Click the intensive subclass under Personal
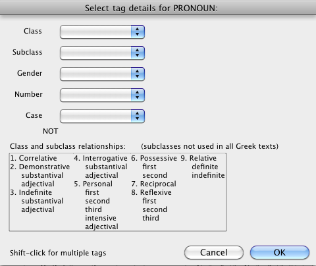The width and height of the screenshot is (316, 266). (x=101, y=218)
